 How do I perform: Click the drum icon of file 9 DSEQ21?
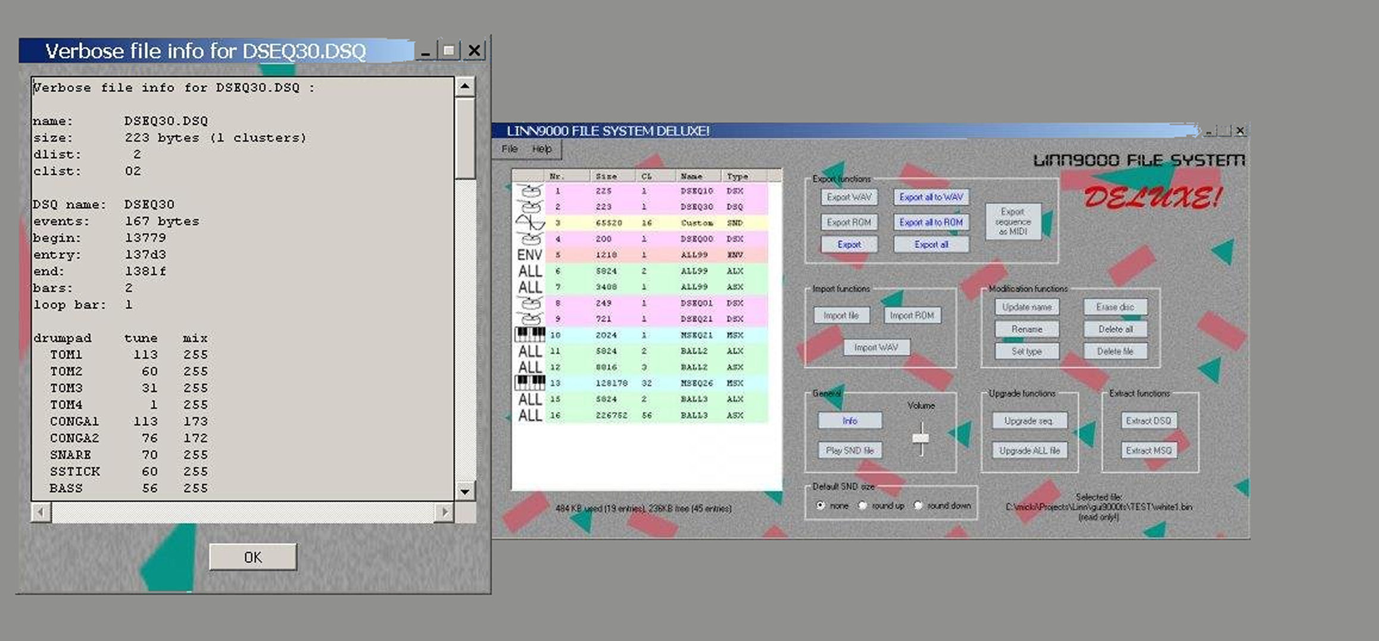click(x=529, y=319)
